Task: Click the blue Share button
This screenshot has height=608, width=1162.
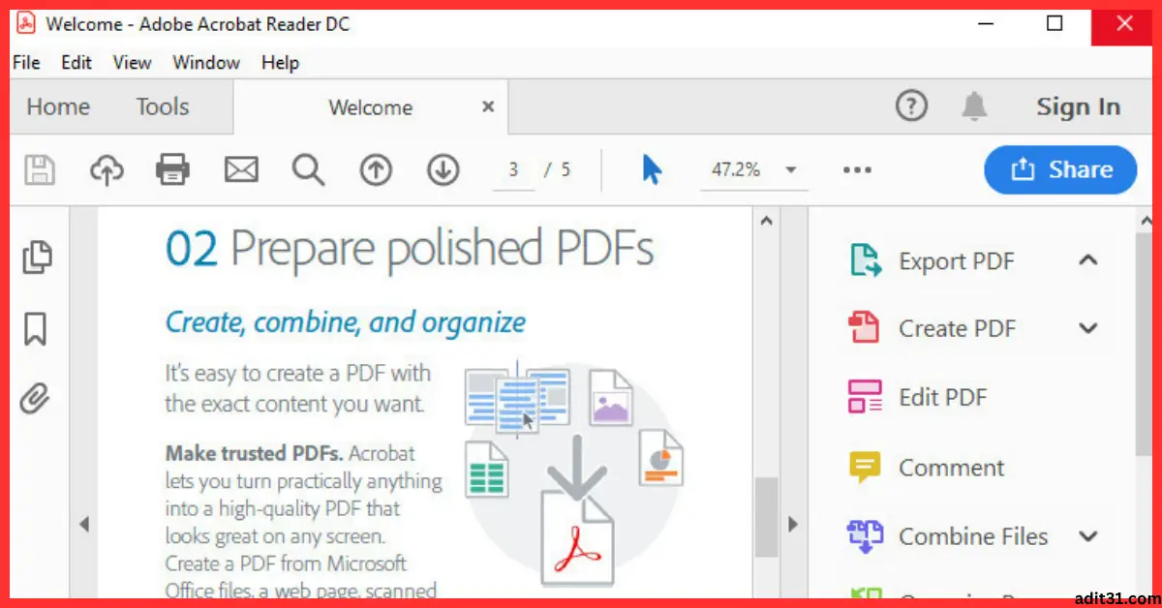Action: coord(1060,170)
